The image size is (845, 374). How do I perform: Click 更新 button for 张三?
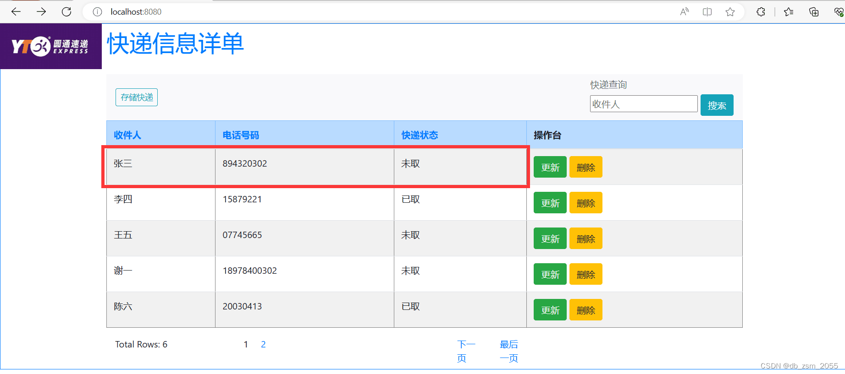pyautogui.click(x=550, y=167)
